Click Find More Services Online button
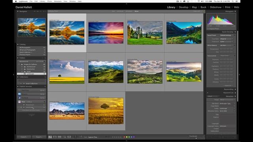Viewport: 253px width, 142px height. (32, 110)
